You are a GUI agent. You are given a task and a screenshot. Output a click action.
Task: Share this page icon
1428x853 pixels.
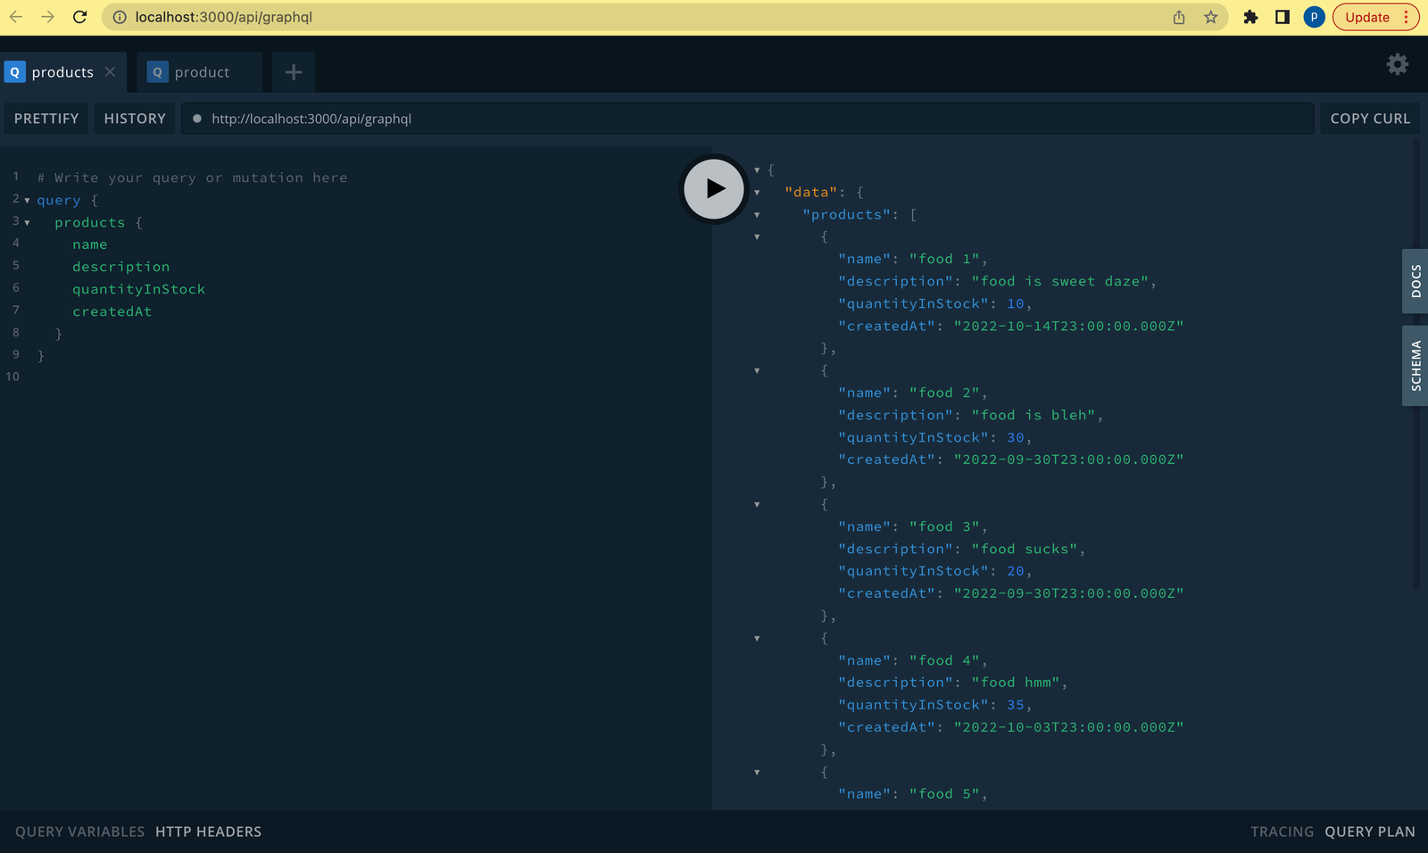pyautogui.click(x=1179, y=17)
